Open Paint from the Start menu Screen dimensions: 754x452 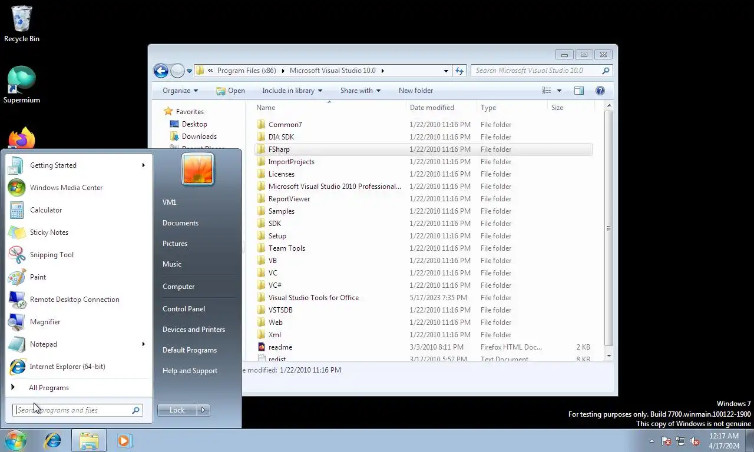[x=79, y=277]
